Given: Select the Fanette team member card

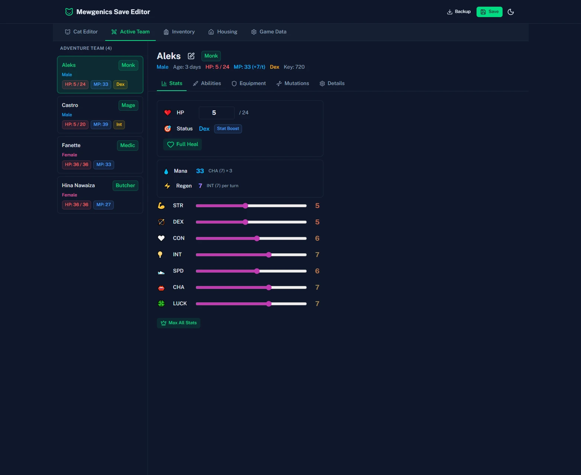Looking at the screenshot, I should 100,155.
